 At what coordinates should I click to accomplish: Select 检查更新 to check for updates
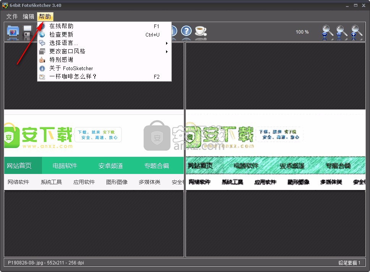tap(104, 35)
